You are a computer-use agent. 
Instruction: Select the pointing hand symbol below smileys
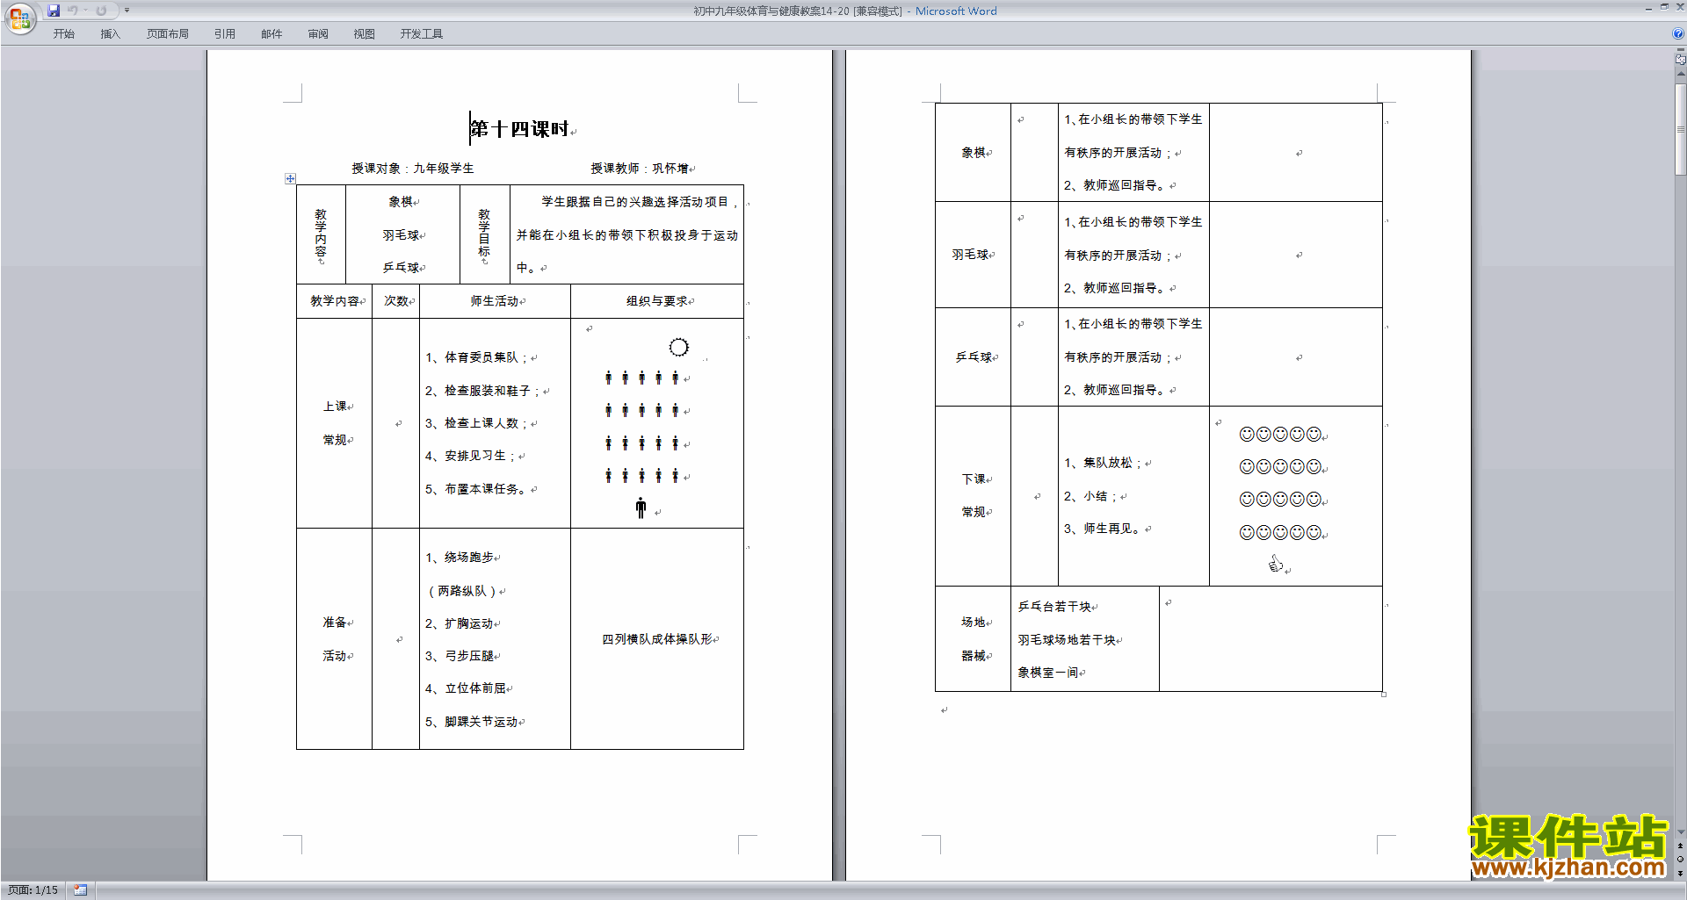tap(1275, 563)
